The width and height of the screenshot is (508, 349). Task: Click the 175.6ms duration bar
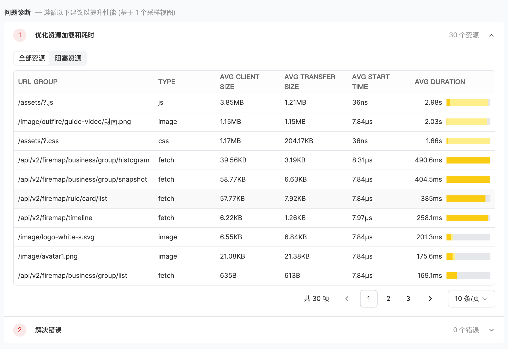coord(468,256)
